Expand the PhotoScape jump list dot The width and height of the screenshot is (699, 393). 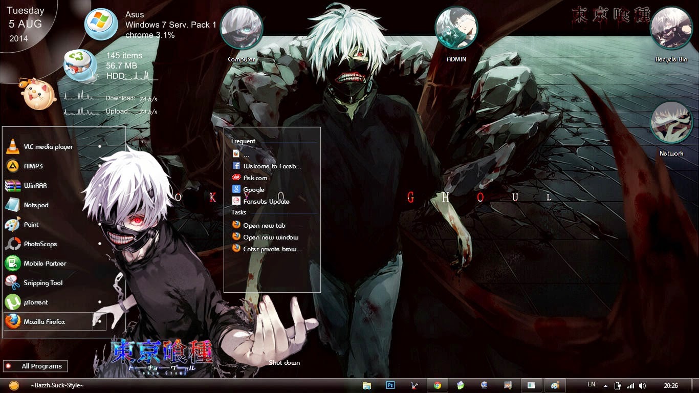point(100,244)
